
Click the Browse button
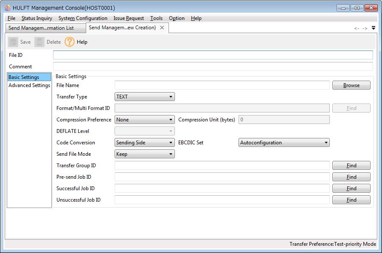point(351,85)
